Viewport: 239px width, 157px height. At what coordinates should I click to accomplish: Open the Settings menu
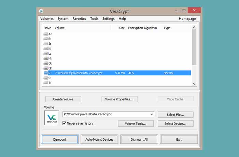tap(108, 18)
